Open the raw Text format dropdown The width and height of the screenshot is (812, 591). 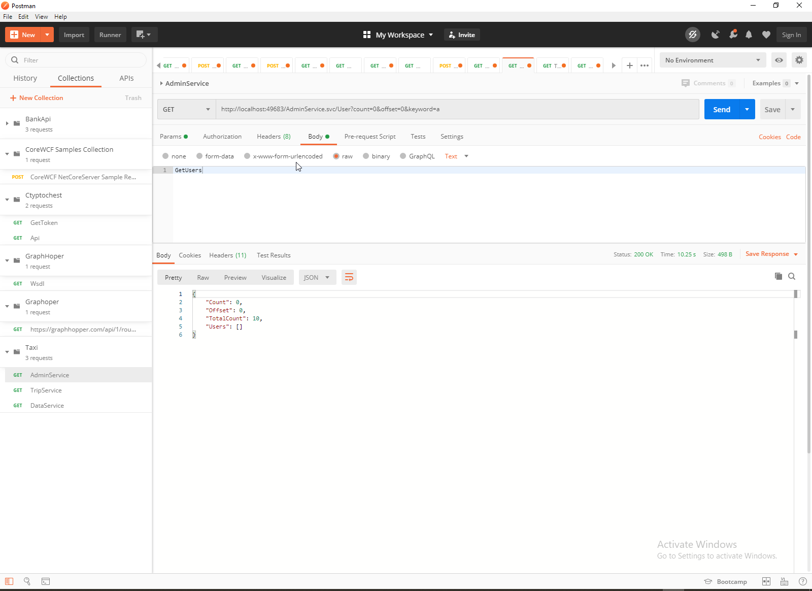click(x=457, y=156)
